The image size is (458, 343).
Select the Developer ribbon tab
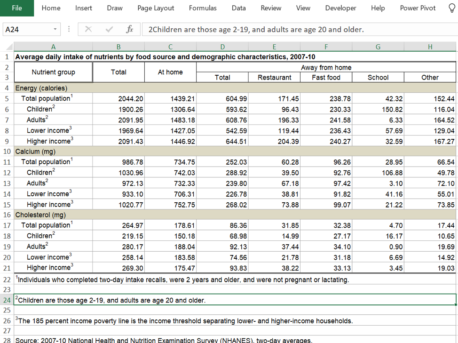click(340, 8)
